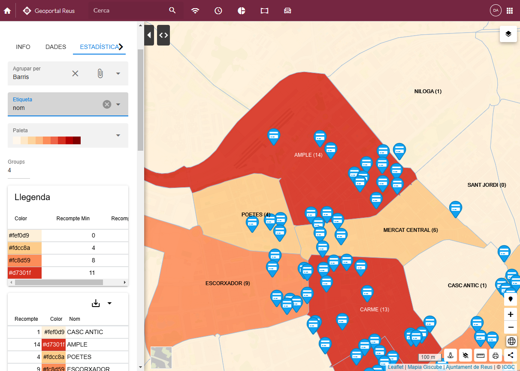Image resolution: width=520 pixels, height=371 pixels.
Task: Zoom in with the plus button
Action: tap(511, 314)
